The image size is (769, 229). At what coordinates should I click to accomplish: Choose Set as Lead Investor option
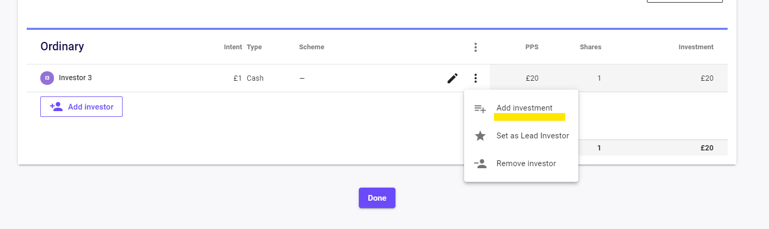pyautogui.click(x=532, y=136)
